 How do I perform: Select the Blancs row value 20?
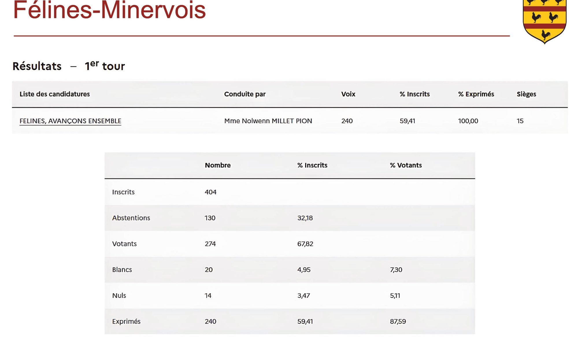click(x=209, y=270)
